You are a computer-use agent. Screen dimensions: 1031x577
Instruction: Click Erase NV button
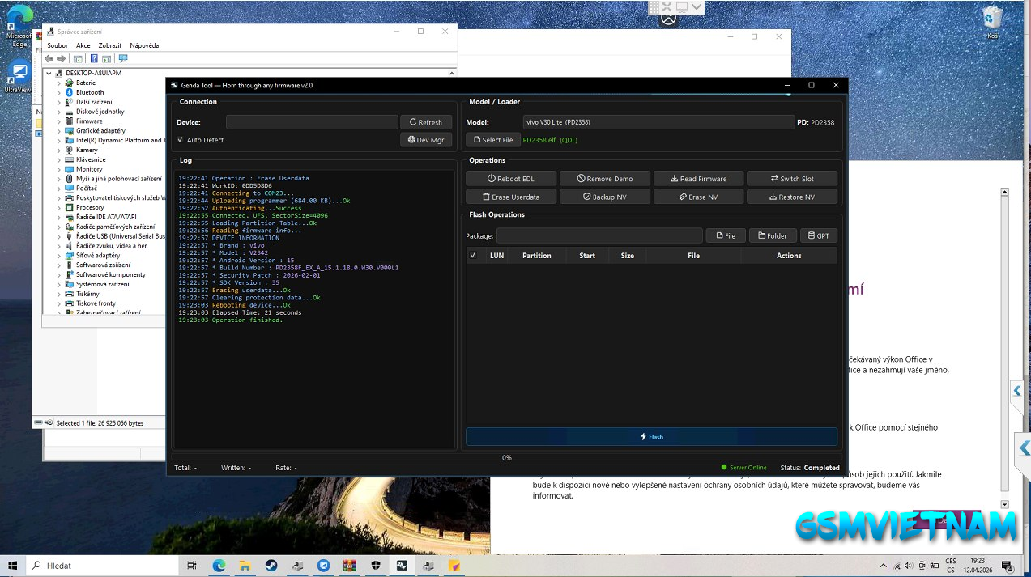698,197
